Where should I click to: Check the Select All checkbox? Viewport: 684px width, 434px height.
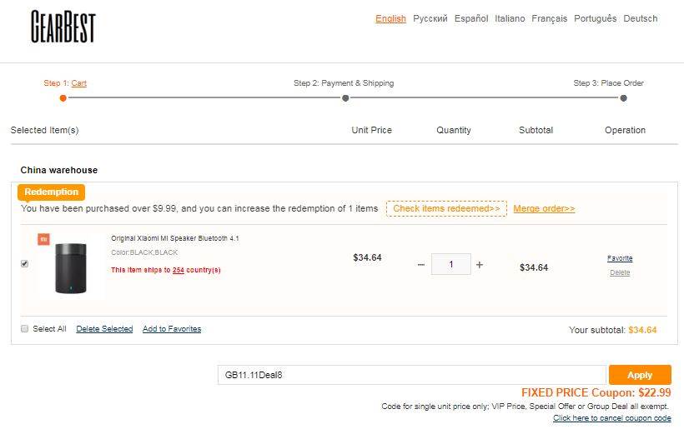click(25, 328)
